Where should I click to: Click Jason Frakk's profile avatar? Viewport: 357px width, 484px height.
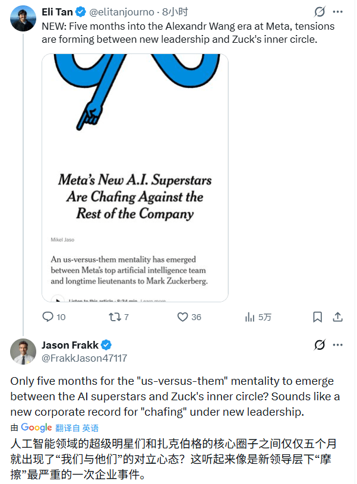coord(23,352)
